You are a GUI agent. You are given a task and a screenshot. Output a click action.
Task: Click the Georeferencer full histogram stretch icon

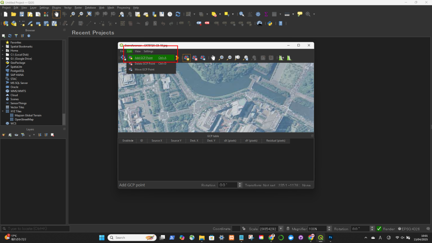pyautogui.click(x=289, y=58)
